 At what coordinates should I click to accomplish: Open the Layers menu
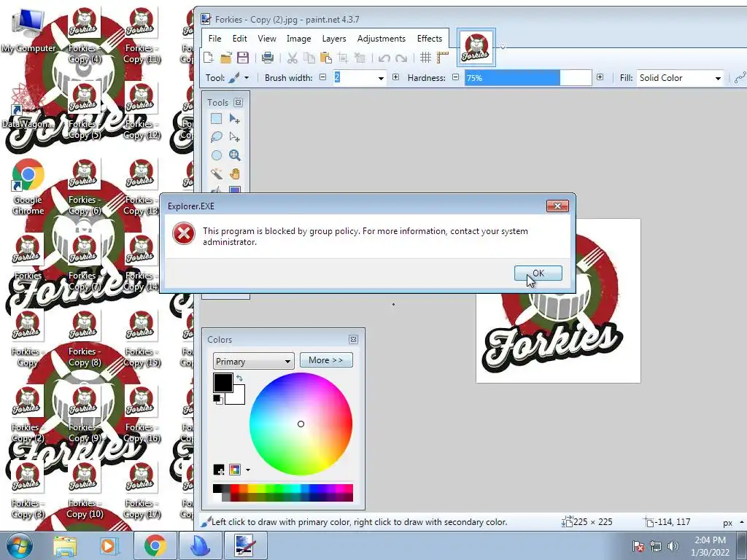[334, 39]
